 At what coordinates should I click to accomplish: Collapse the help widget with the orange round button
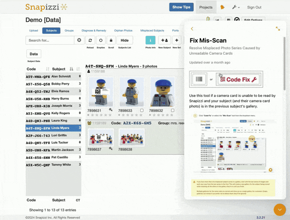click(280, 210)
